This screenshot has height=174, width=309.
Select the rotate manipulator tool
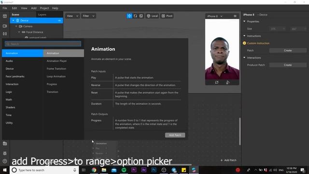coord(135,16)
